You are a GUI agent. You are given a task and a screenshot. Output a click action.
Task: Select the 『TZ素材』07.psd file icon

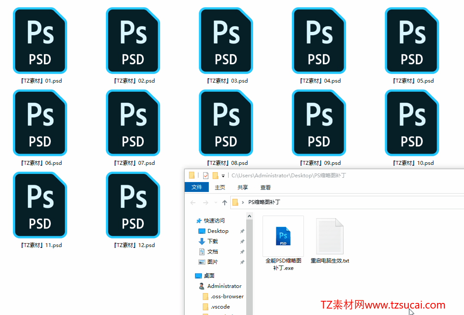133,123
